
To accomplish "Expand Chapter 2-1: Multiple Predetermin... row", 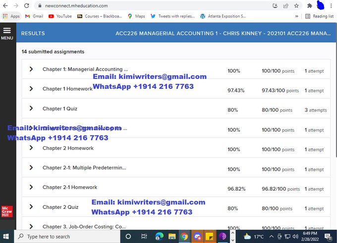I will pos(31,167).
